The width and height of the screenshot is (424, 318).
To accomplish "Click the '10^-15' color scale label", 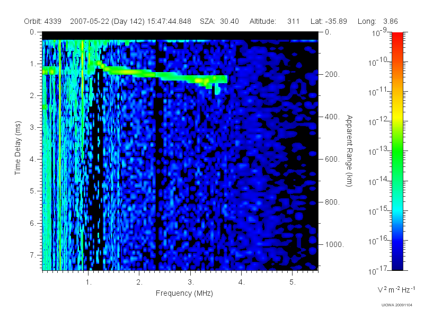I will pyautogui.click(x=379, y=210).
